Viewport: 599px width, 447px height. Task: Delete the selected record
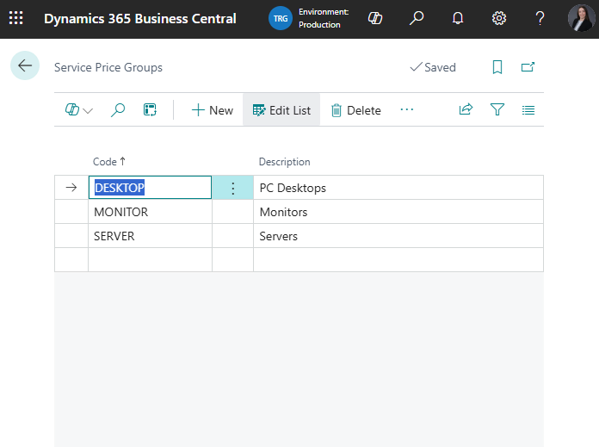pos(355,110)
